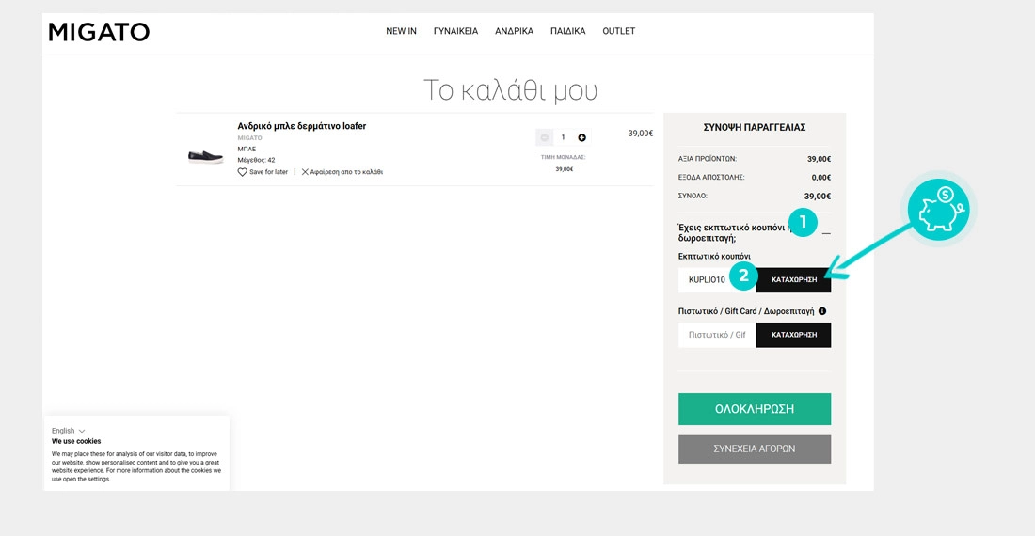
Task: Select the ΠΑΙΔΙΚΑ menu item
Action: pyautogui.click(x=567, y=31)
